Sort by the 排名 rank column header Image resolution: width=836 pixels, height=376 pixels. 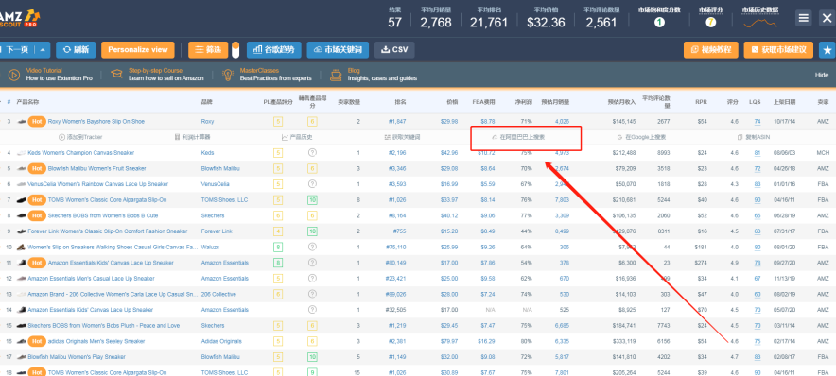coord(400,101)
